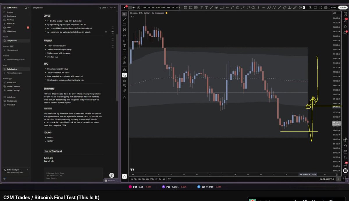This screenshot has height=201, width=349.
Task: Pick the ruler measure tool
Action: [124, 58]
